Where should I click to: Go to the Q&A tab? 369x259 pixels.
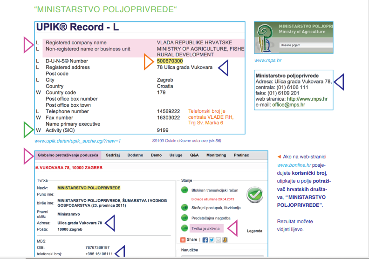[194, 155]
